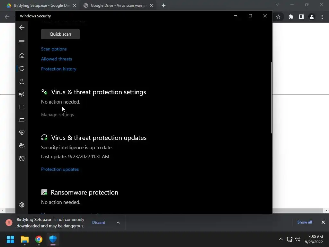Screen dimensions: 329x247
Task: Click Show all downloads
Action: click(x=305, y=222)
